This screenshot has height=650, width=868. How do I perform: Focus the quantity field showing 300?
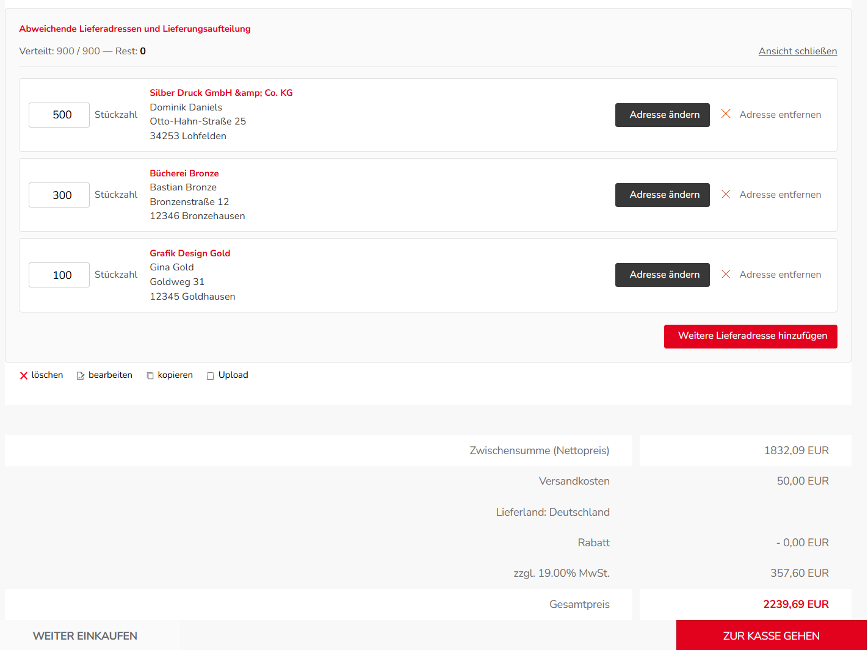pyautogui.click(x=59, y=195)
